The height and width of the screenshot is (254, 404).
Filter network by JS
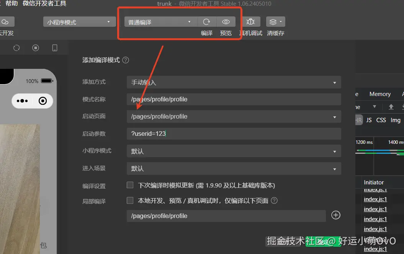[x=369, y=120]
